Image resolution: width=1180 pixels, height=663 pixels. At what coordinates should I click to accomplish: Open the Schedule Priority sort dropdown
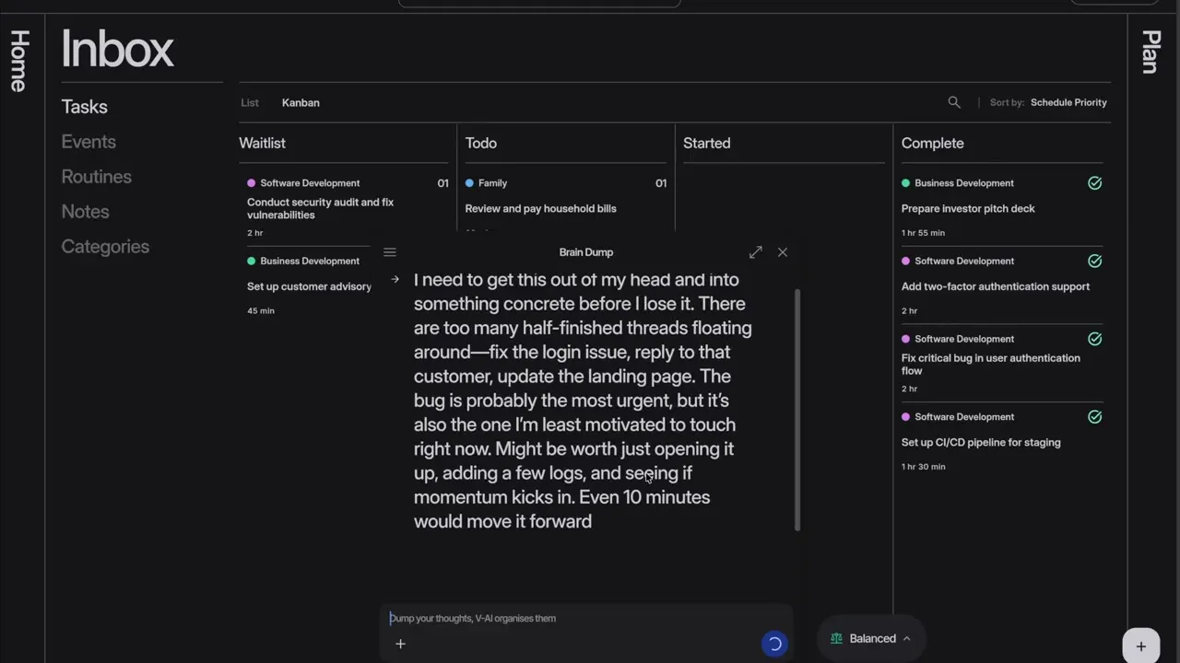[1068, 102]
